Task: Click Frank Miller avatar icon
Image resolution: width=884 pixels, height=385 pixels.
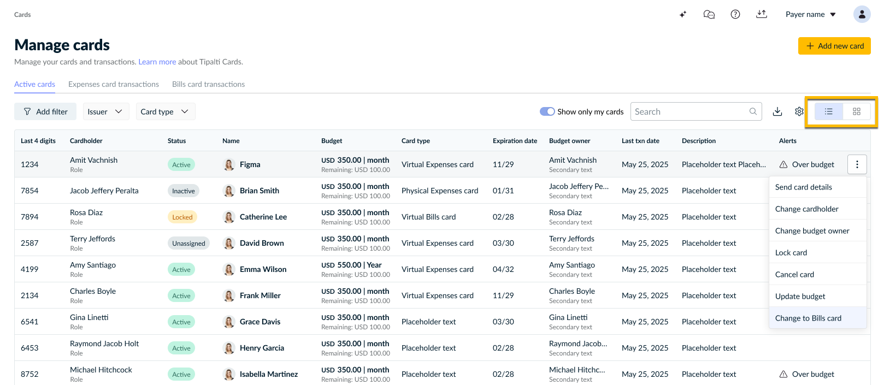Action: click(229, 295)
